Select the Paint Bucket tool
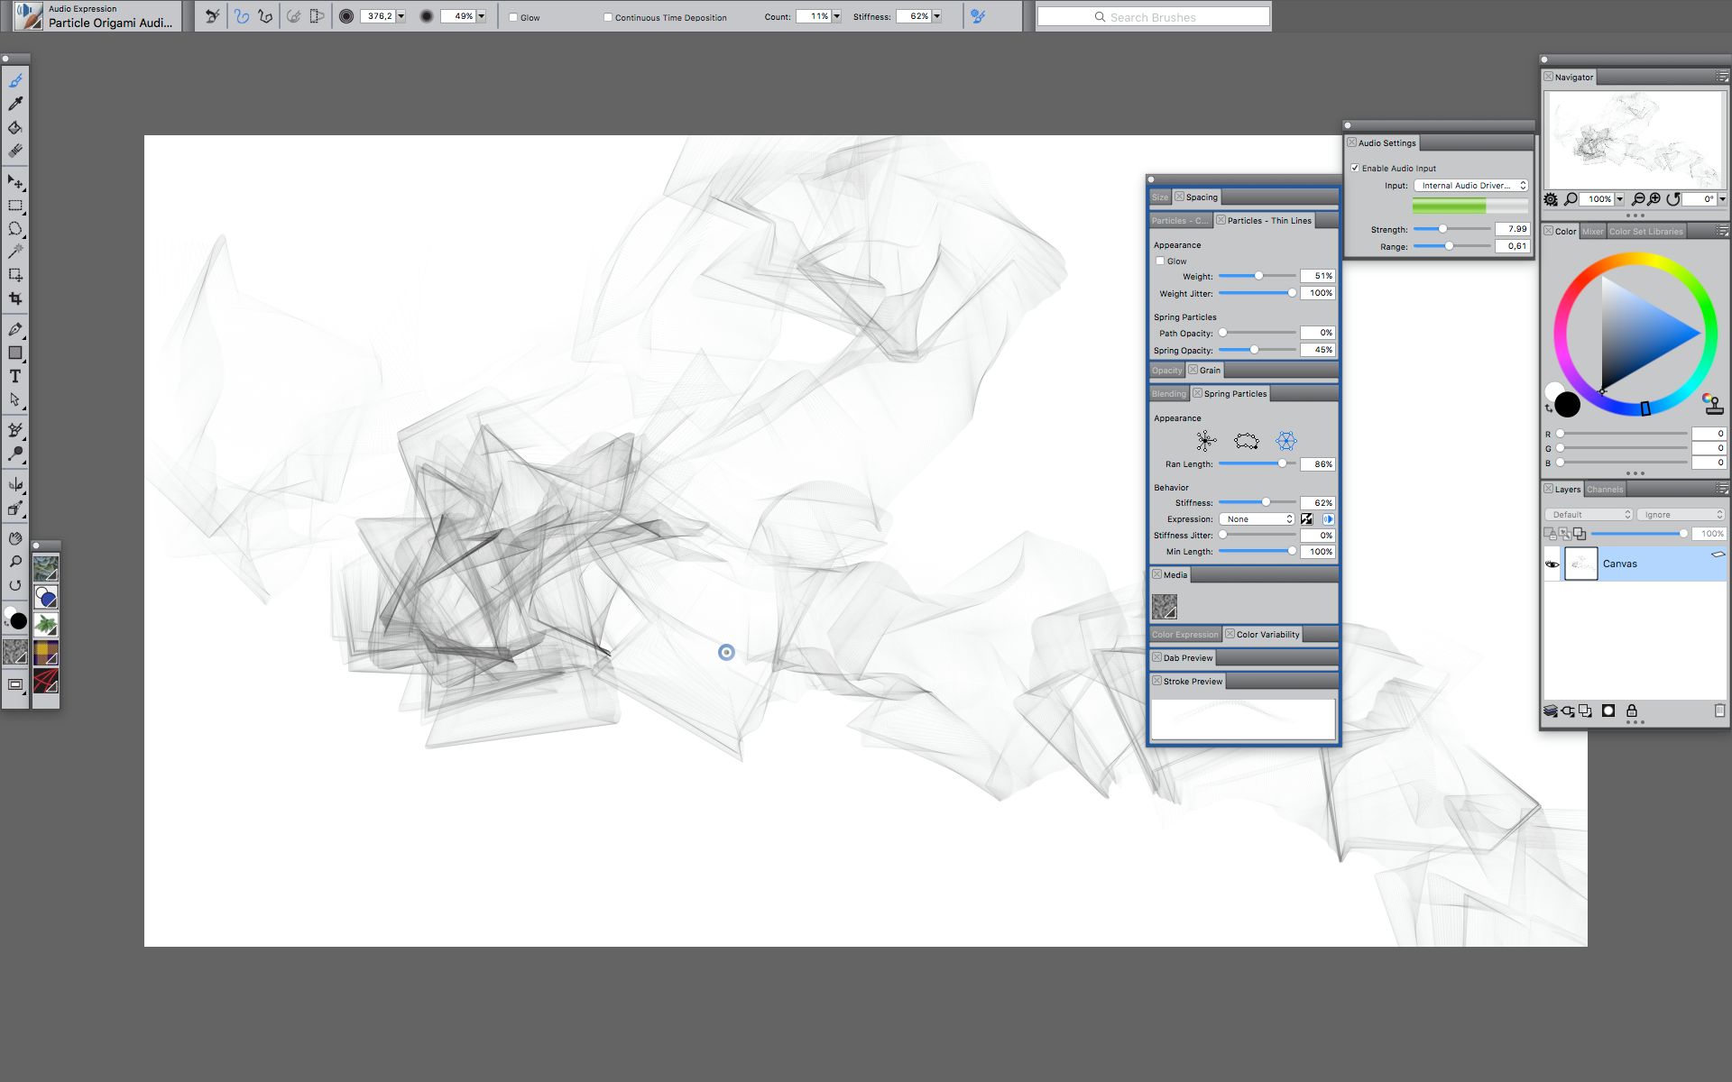Viewport: 1732px width, 1082px height. [15, 127]
